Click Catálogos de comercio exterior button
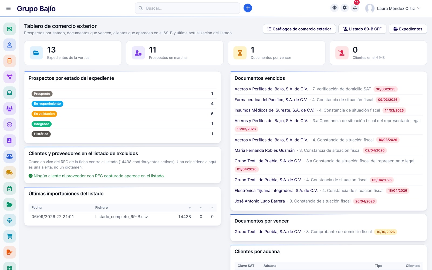432x270 pixels. (x=299, y=29)
